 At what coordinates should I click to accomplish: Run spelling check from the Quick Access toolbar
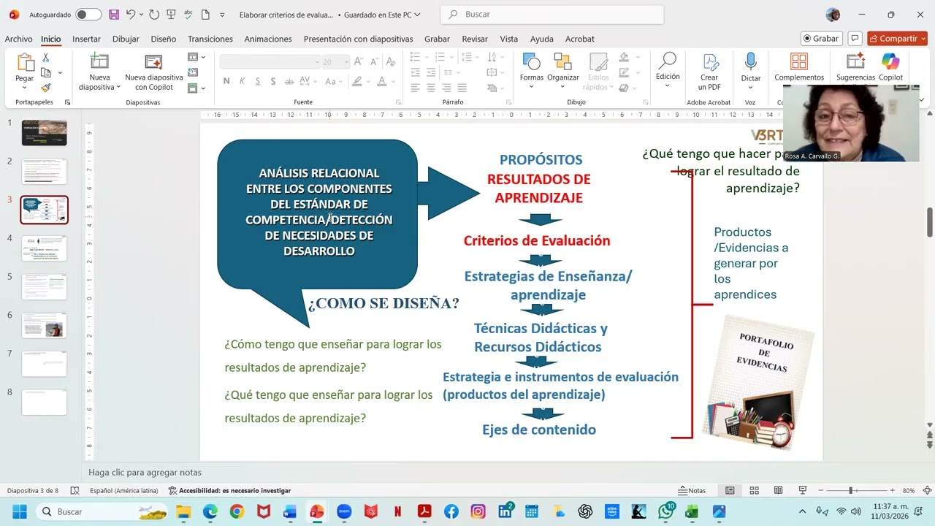(x=188, y=15)
